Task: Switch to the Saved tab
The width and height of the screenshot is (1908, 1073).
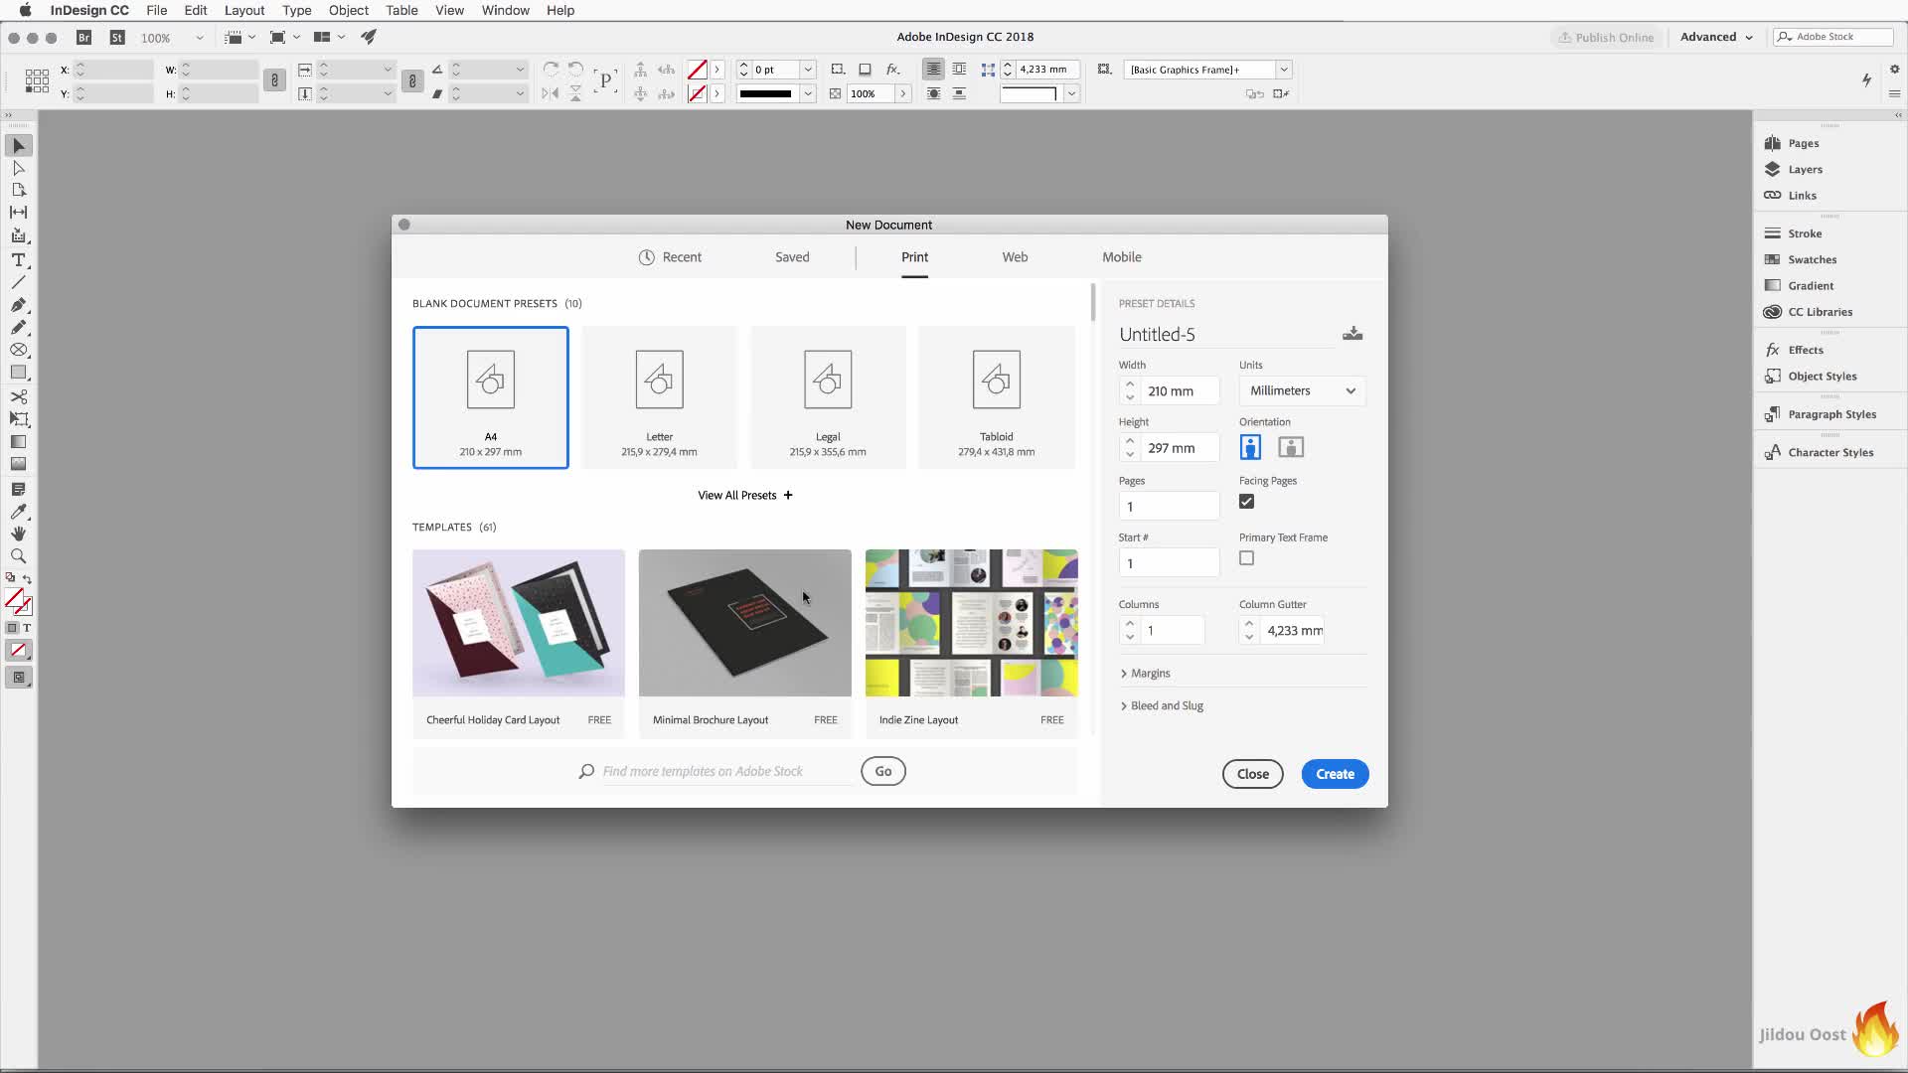Action: (792, 257)
